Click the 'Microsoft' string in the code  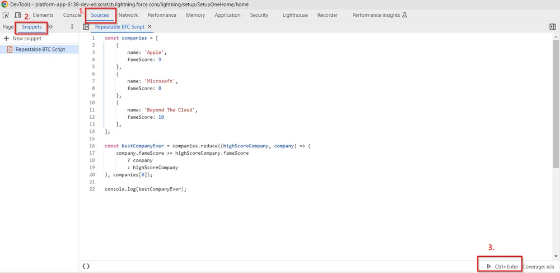161,81
